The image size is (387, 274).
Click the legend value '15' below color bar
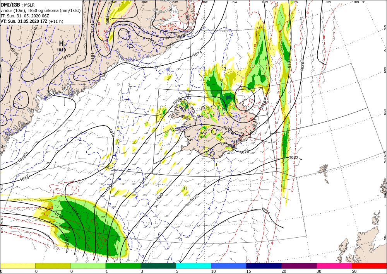(248, 271)
